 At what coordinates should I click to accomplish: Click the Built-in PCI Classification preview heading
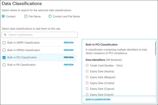(102, 45)
